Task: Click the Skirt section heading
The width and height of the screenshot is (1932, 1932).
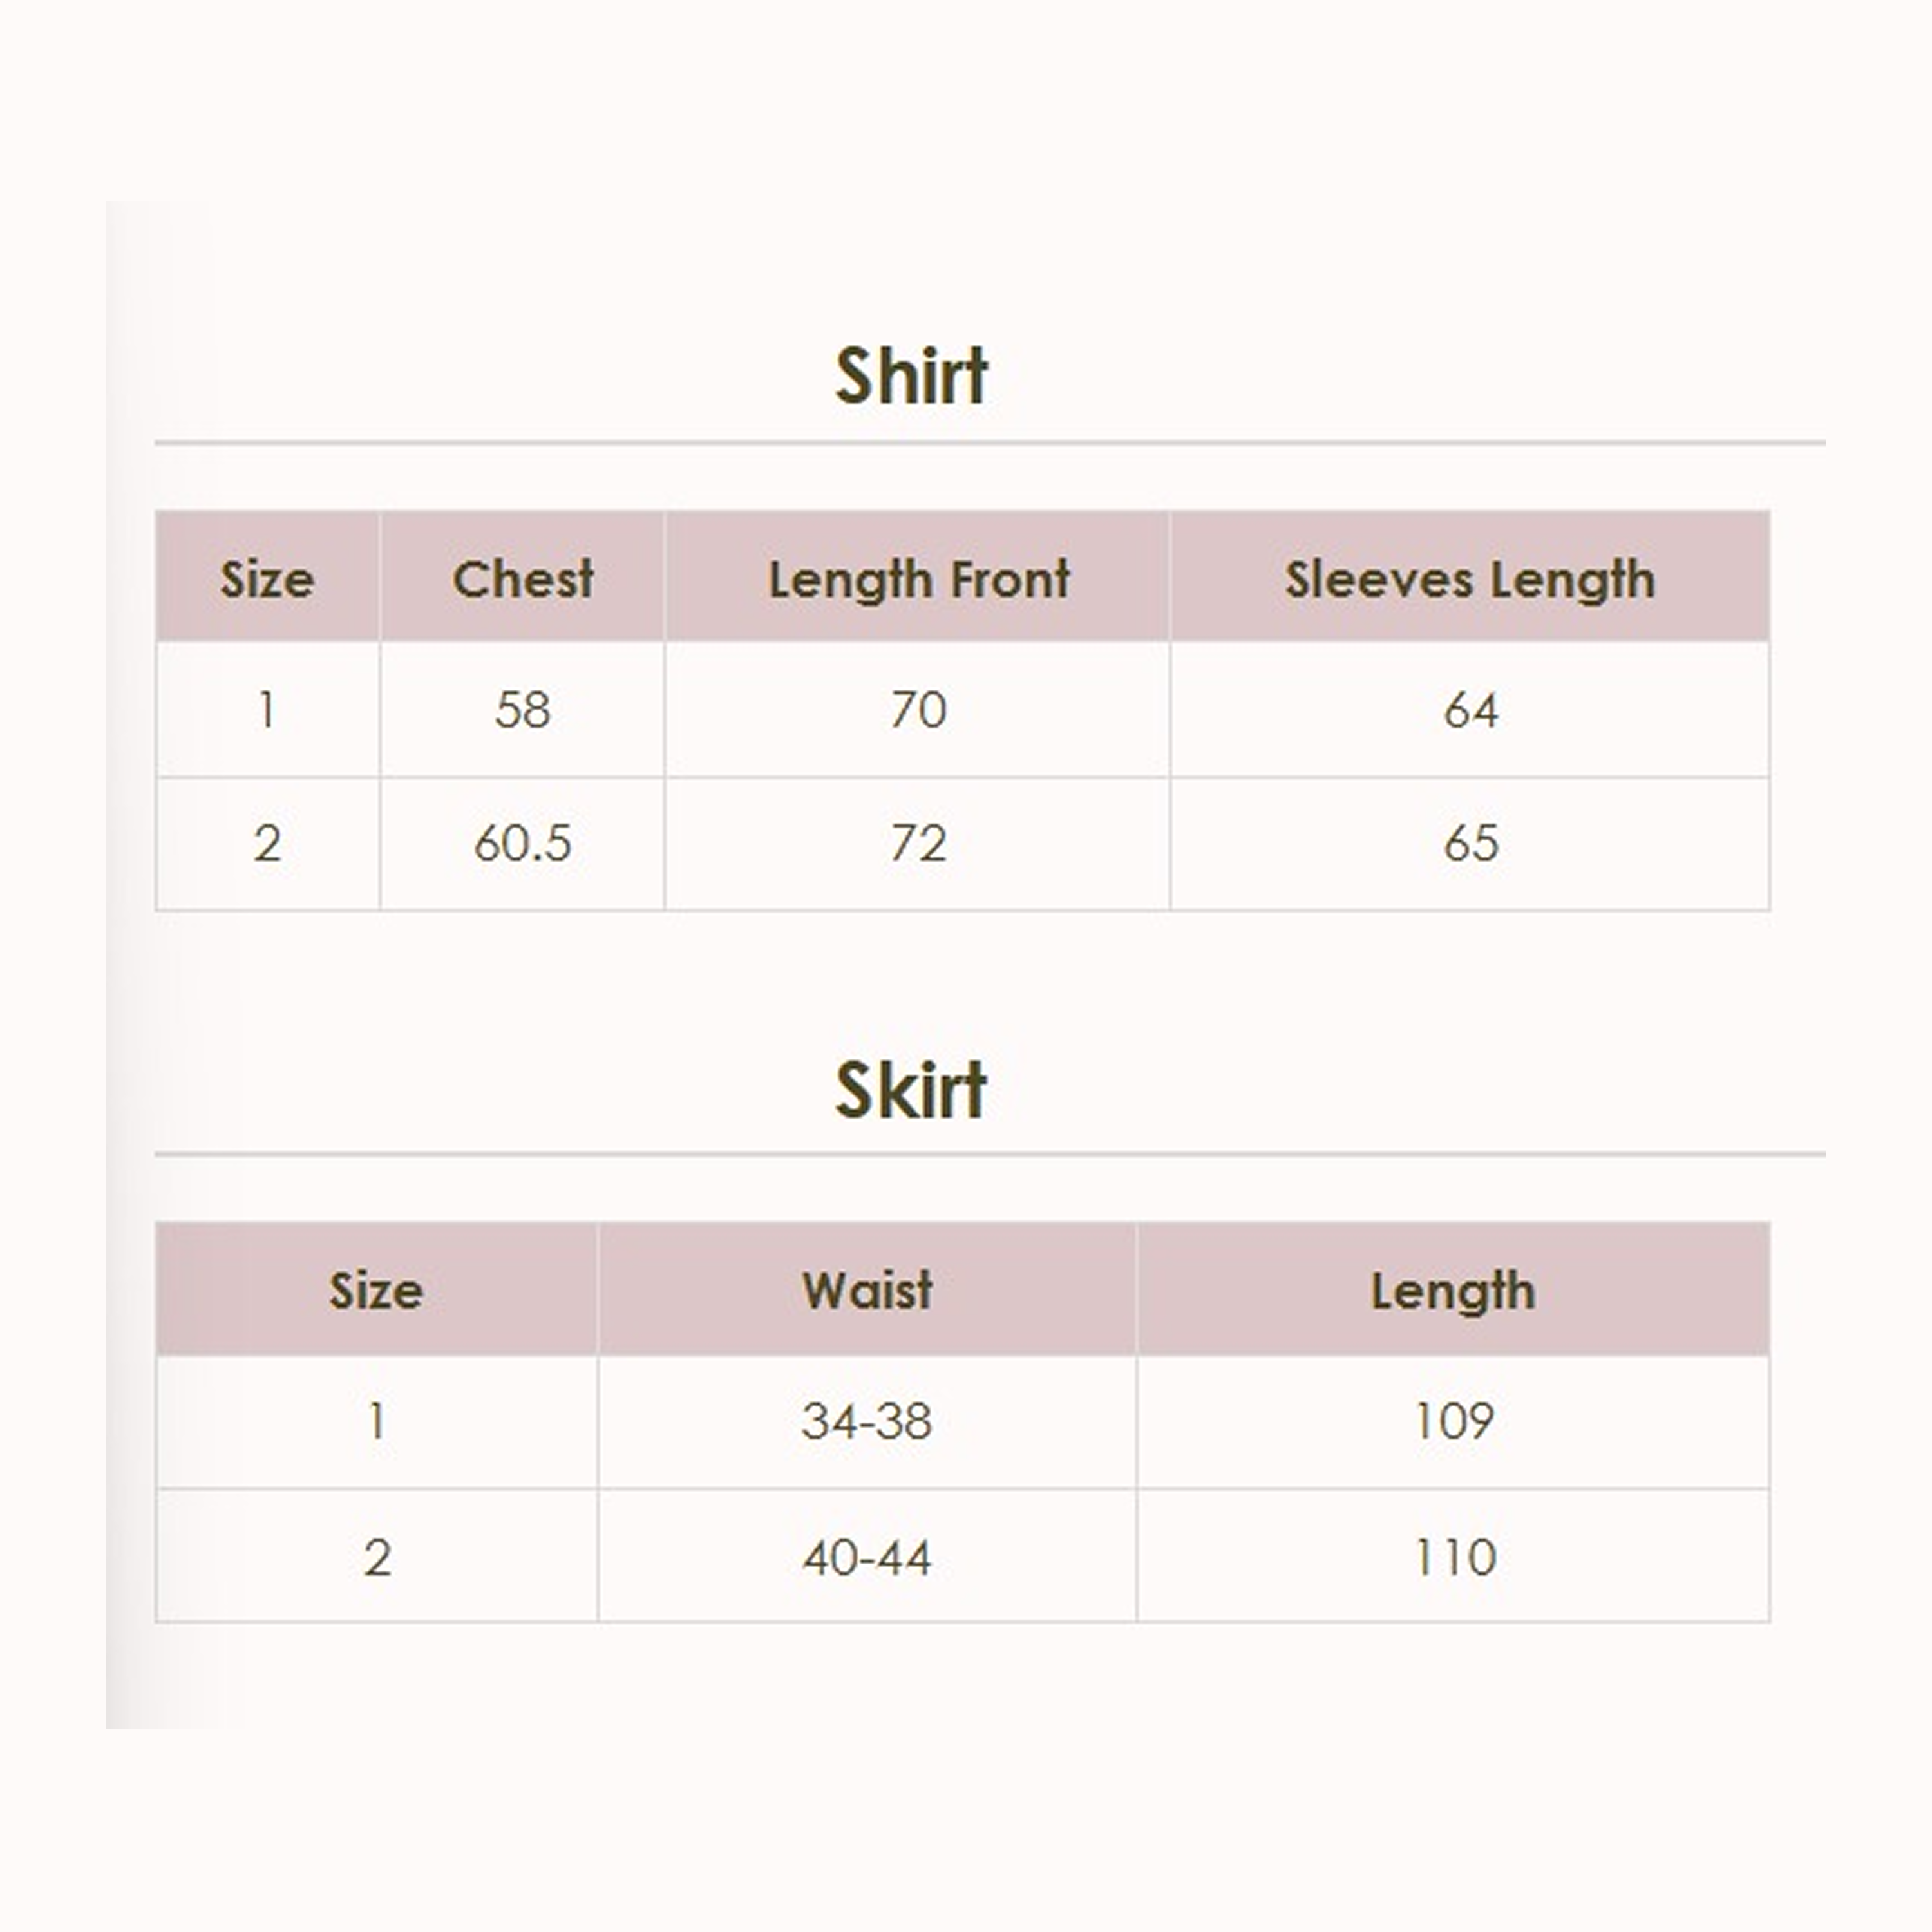Action: [911, 1089]
